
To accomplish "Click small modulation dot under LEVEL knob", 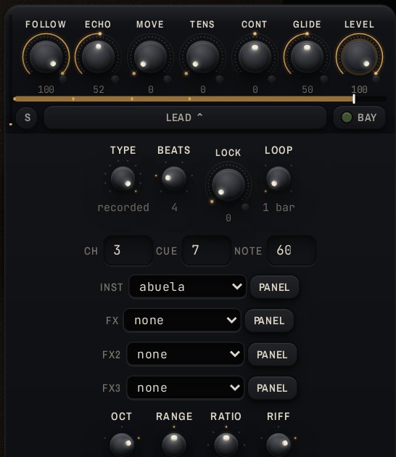I will click(376, 79).
